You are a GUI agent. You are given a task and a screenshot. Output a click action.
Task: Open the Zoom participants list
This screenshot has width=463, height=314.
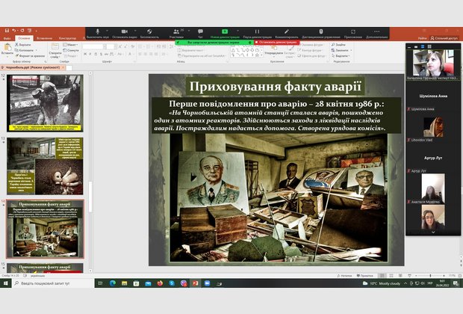coord(176,32)
